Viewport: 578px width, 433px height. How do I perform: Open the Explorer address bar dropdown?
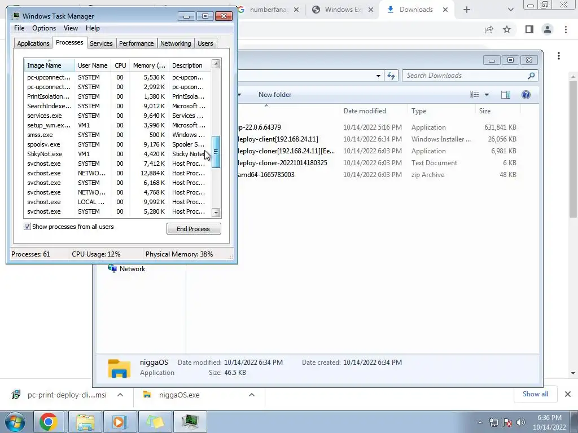pos(378,76)
